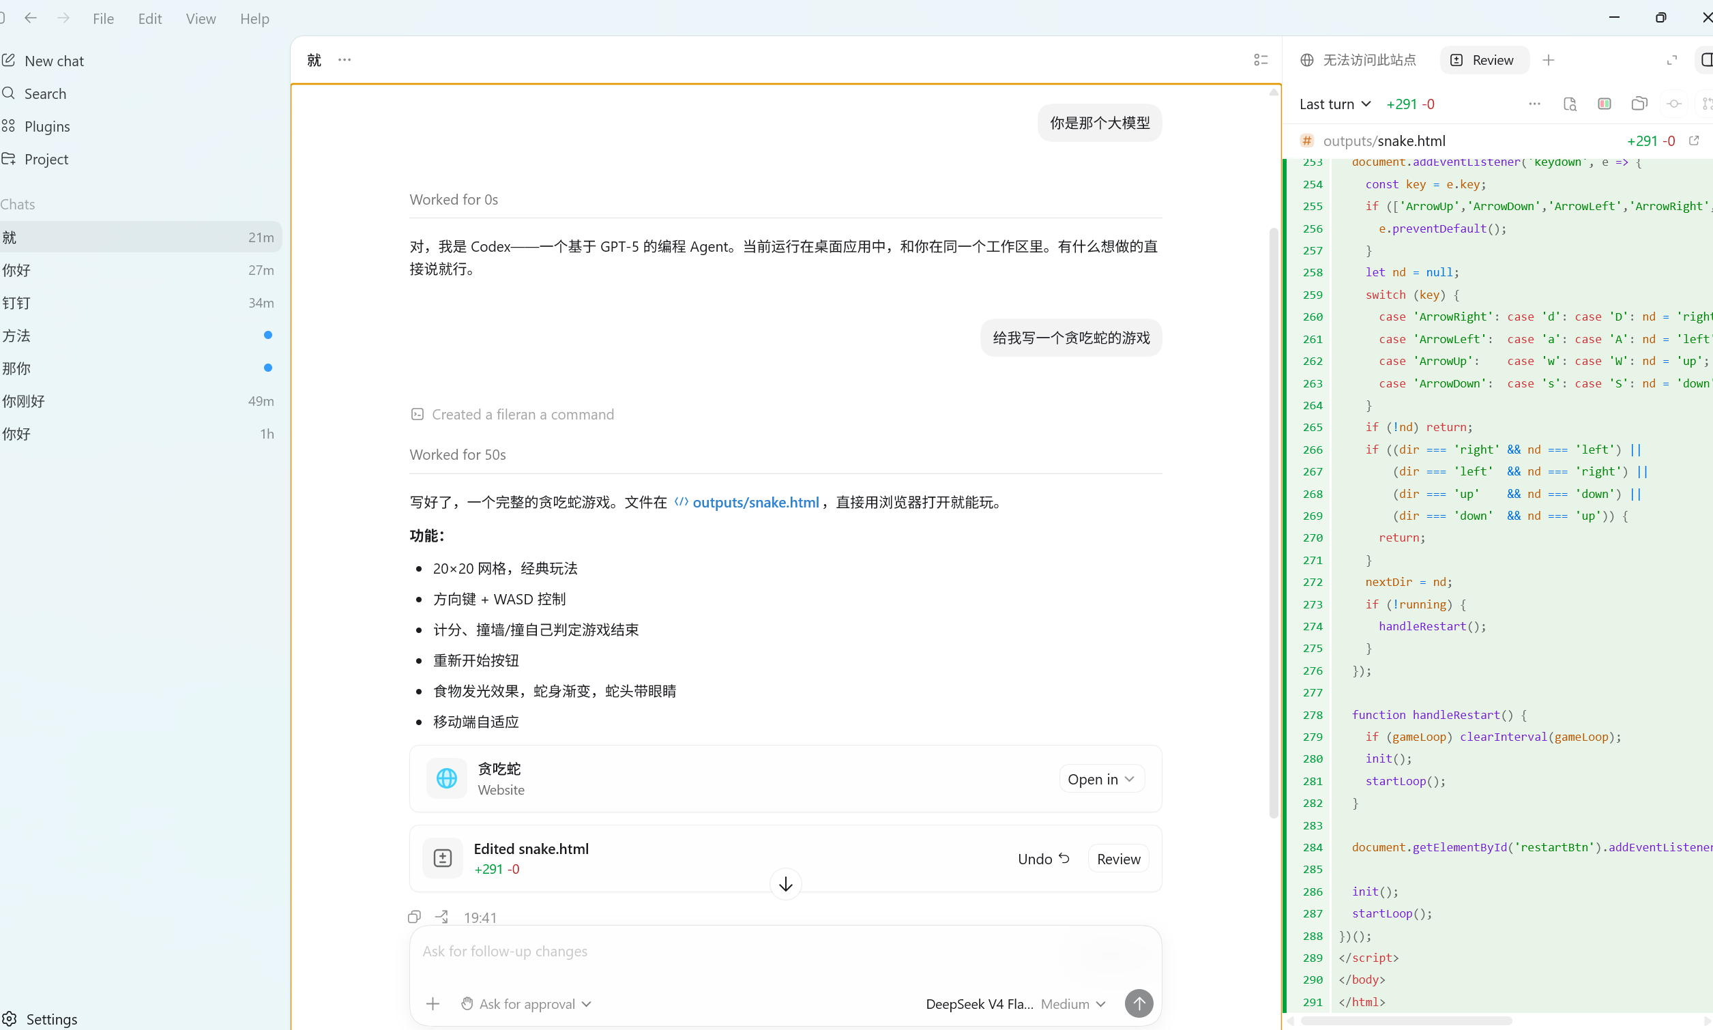Viewport: 1713px width, 1030px height.
Task: Click the file search icon in review toolbar
Action: [1570, 104]
